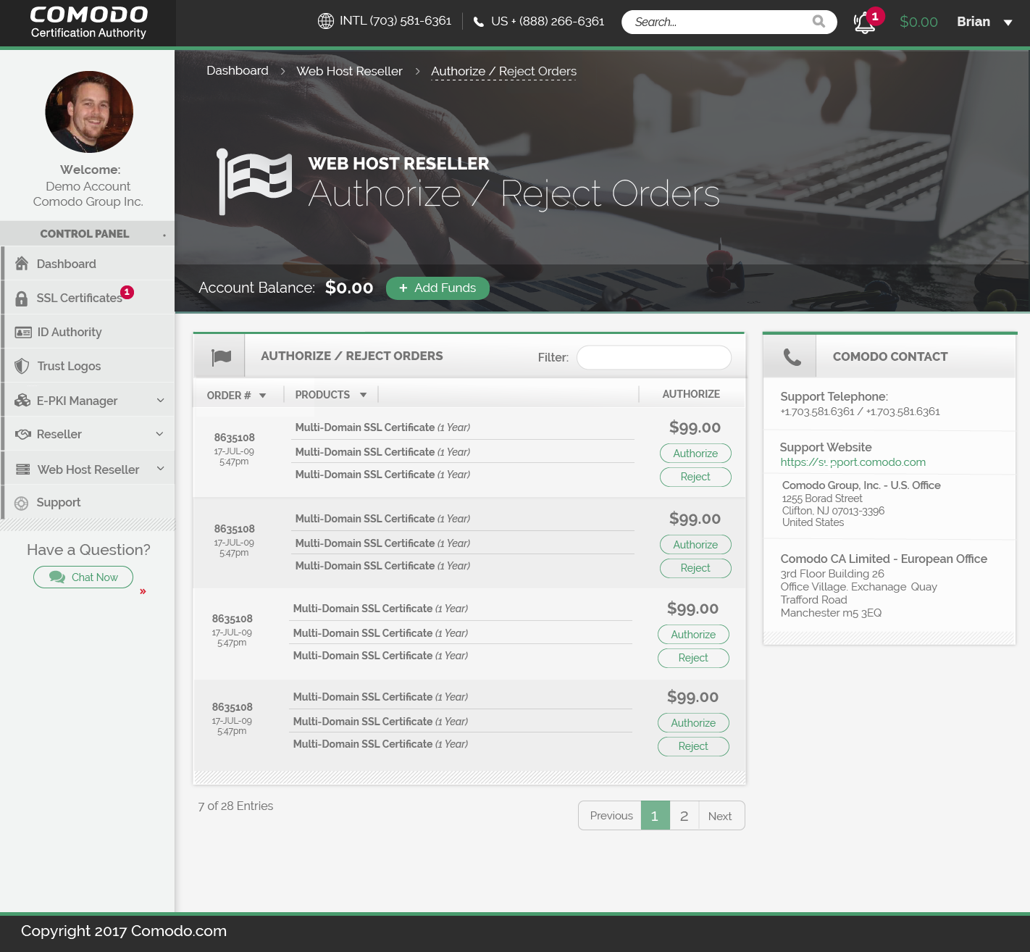The image size is (1030, 952).
Task: Click the Reseller handshake icon
Action: click(23, 434)
